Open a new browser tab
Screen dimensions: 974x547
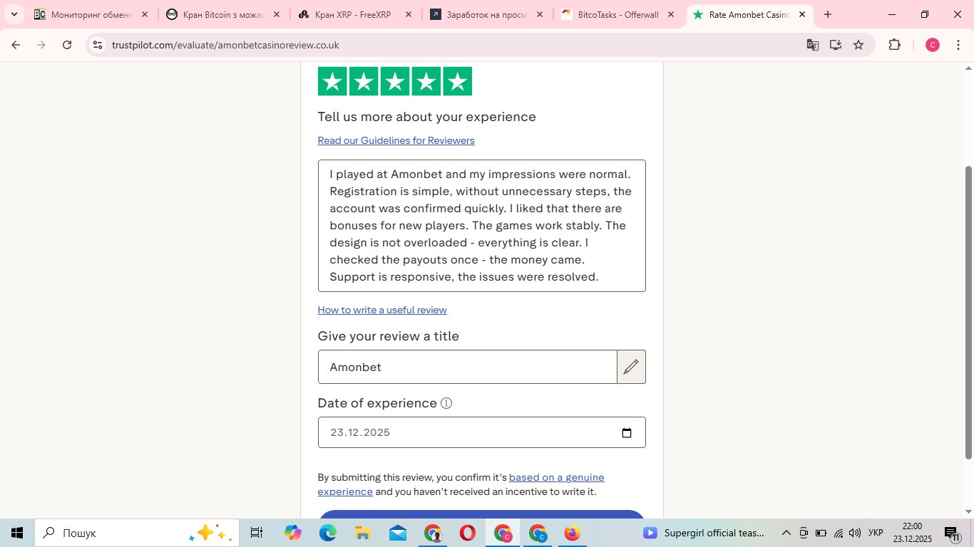pos(828,14)
